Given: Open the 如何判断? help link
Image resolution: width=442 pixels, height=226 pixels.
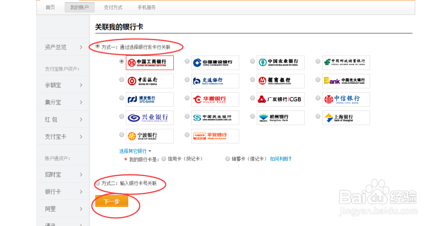Looking at the screenshot, I should point(281,159).
